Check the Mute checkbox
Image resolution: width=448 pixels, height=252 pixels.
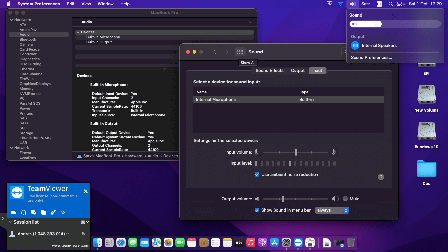(345, 199)
